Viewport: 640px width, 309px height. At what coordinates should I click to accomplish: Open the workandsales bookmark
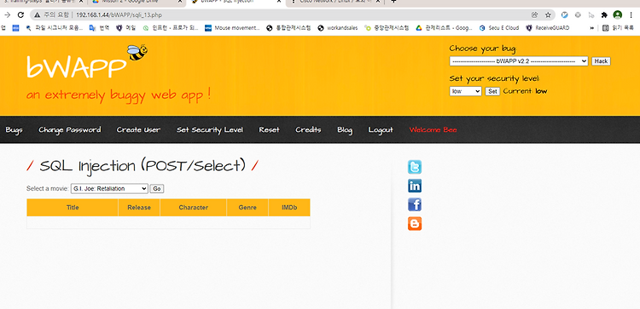pos(338,28)
